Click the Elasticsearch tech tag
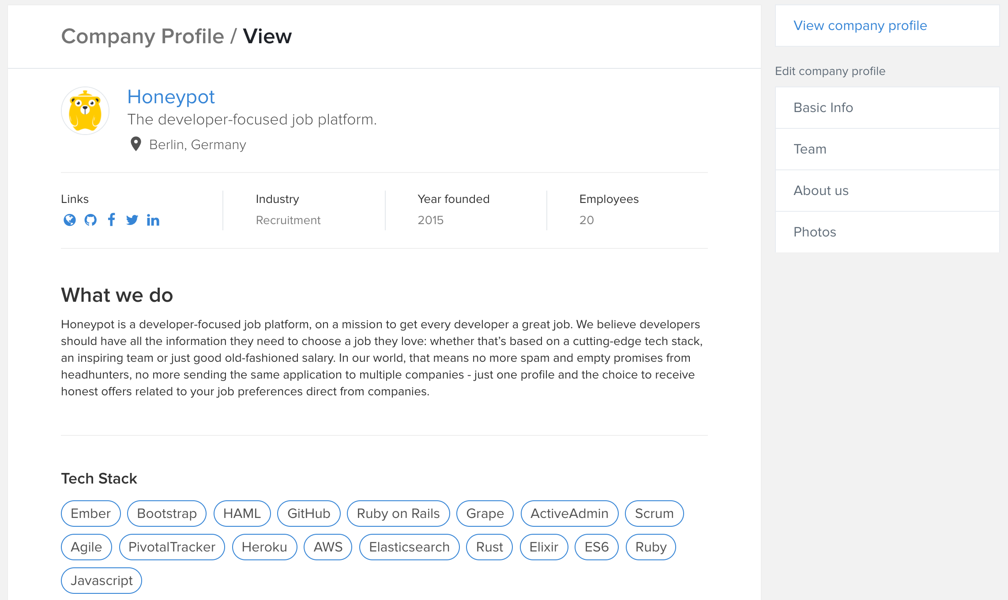Viewport: 1008px width, 600px height. (409, 547)
